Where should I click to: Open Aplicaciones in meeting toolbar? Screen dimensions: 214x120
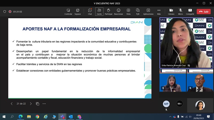pos(148,12)
